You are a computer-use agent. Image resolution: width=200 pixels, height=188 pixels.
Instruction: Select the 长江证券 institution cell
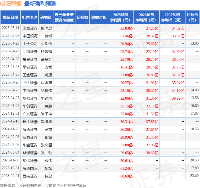coord(30,122)
